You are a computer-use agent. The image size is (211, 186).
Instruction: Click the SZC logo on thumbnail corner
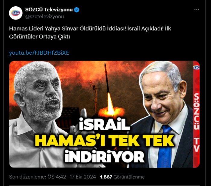click(196, 67)
